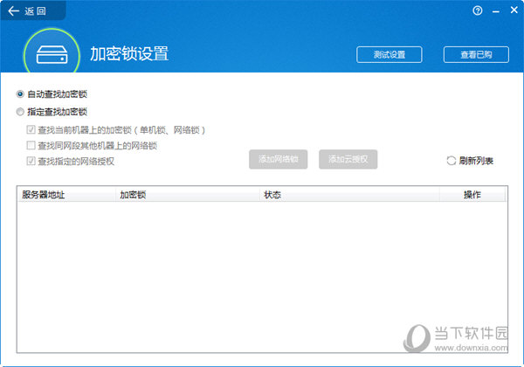Sort by 加密锁 column header
Viewport: 524px width, 367px height.
[x=188, y=195]
